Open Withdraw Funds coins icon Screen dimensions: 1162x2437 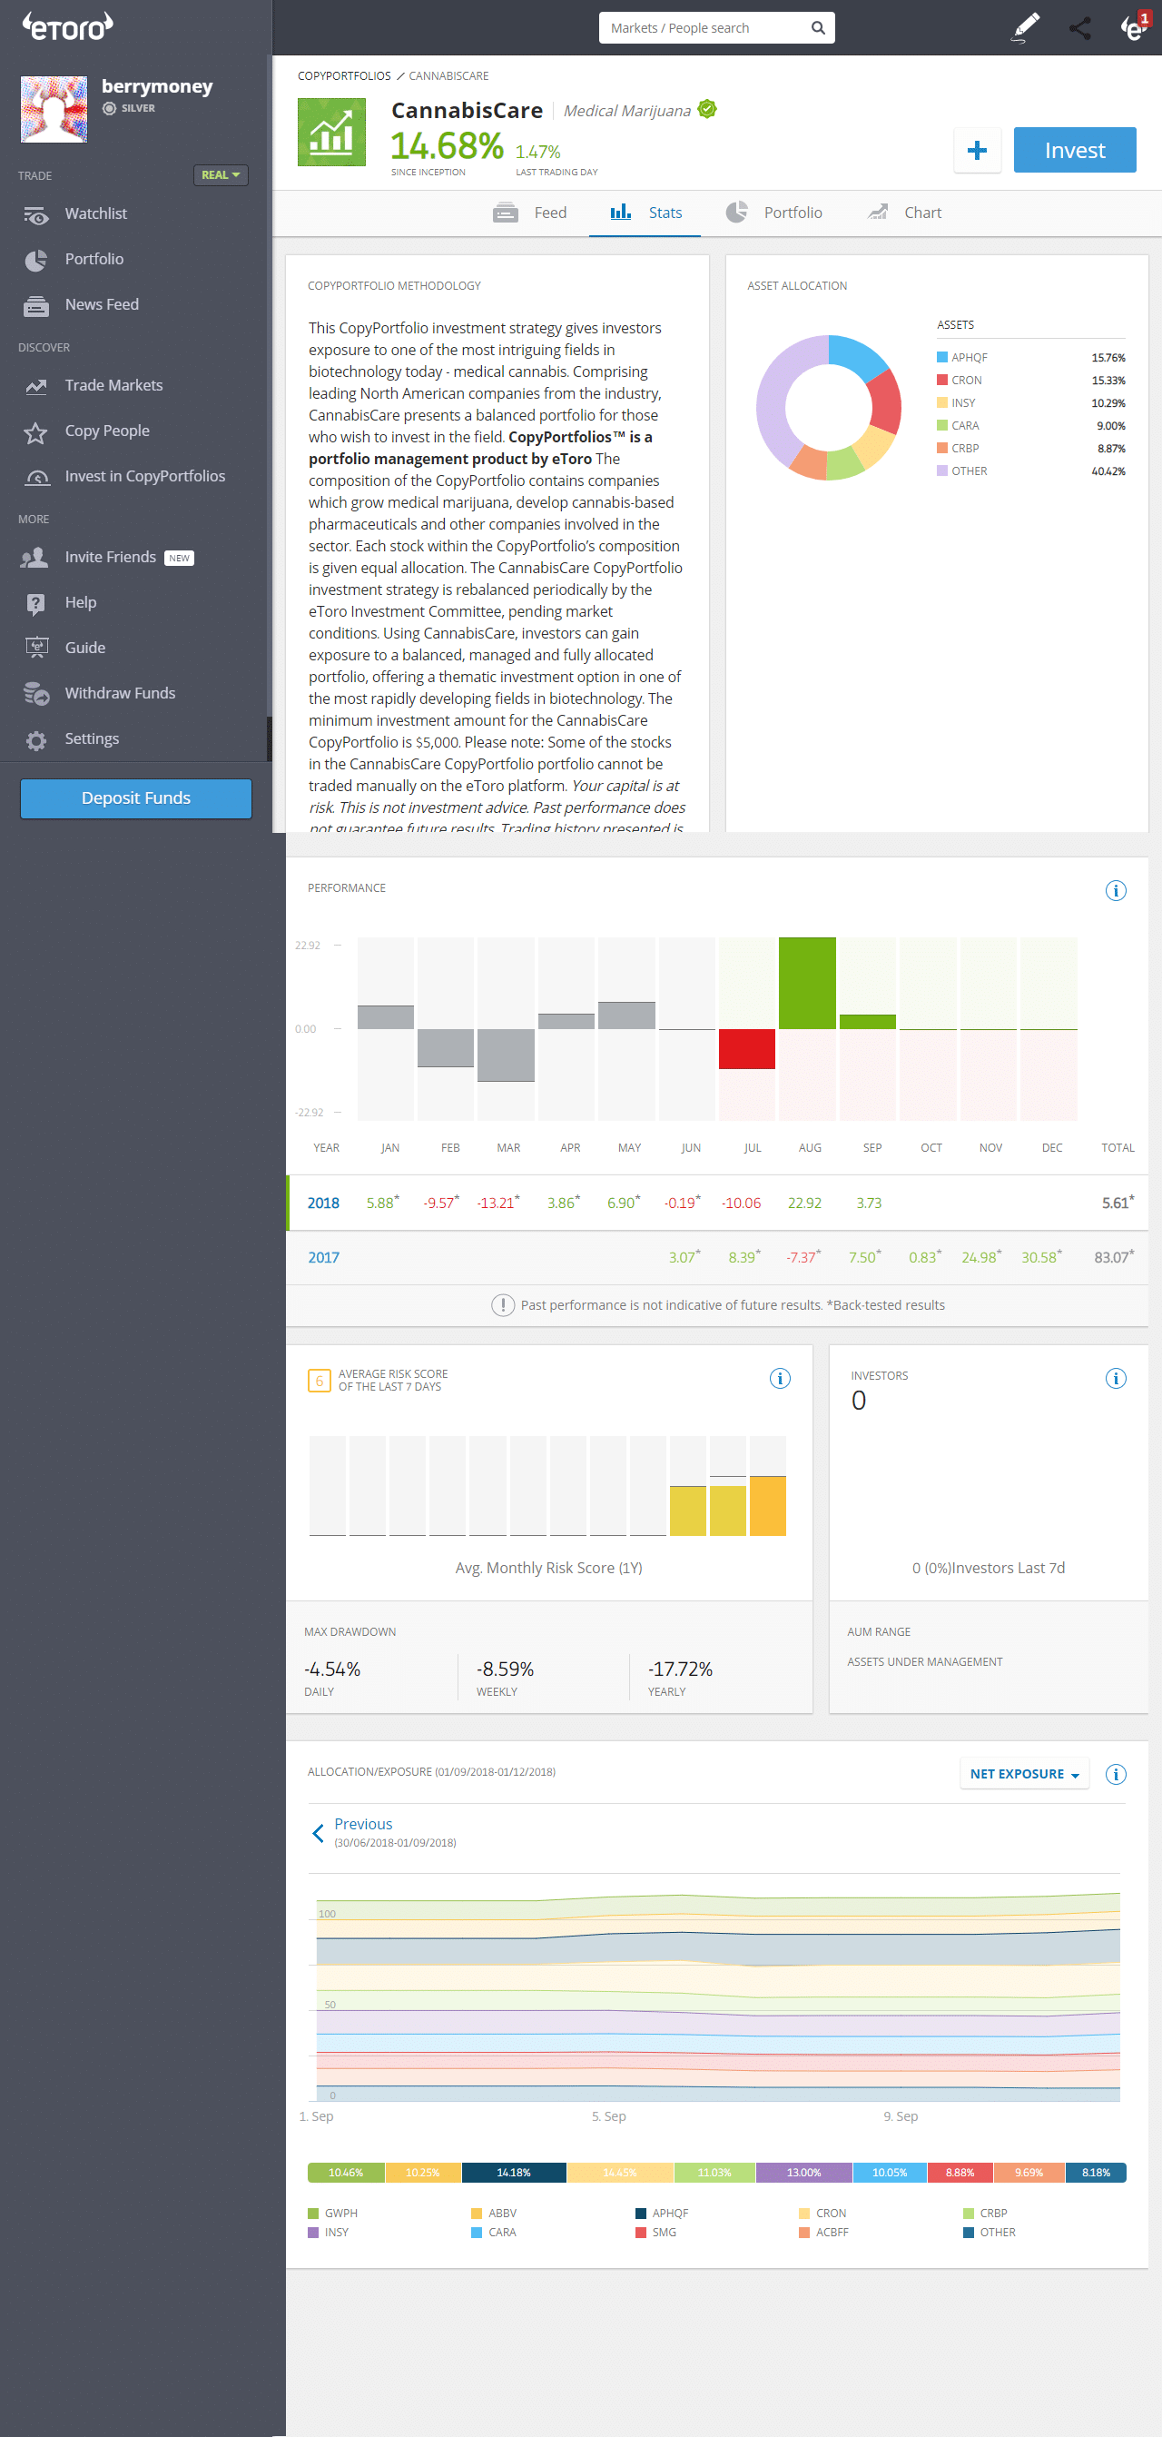tap(36, 693)
